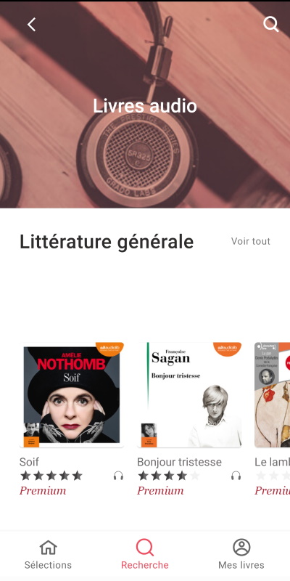Image resolution: width=290 pixels, height=581 pixels.
Task: Tap audiolib badge on Soif cover
Action: [x=109, y=348]
